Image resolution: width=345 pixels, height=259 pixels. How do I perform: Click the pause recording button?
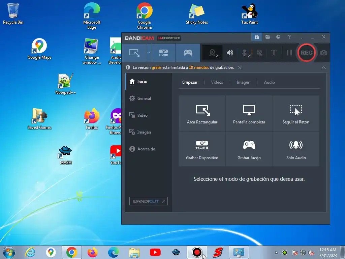tap(289, 53)
